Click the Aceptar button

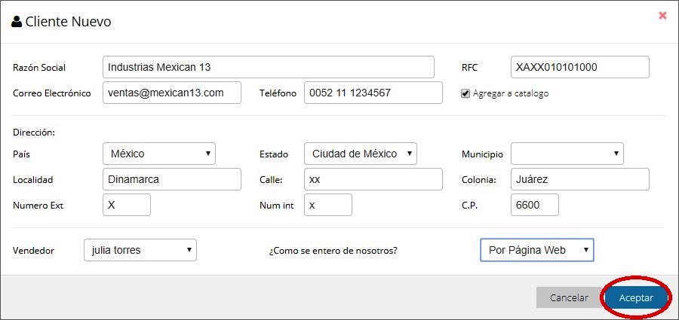pyautogui.click(x=636, y=297)
